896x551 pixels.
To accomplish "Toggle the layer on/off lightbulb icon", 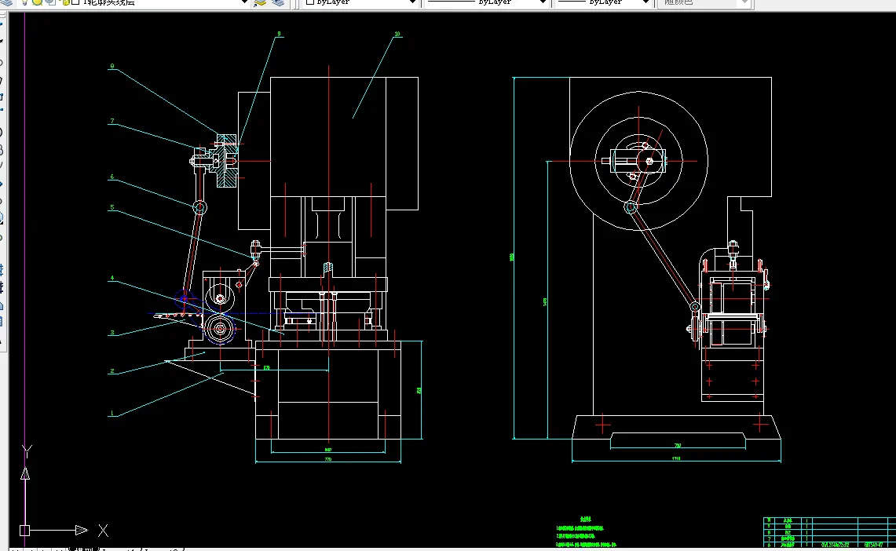I will pos(24,2).
